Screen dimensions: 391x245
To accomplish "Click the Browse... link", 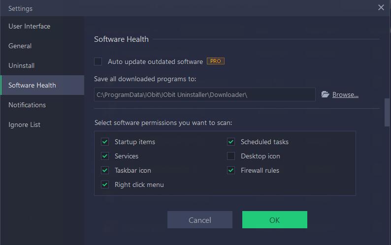I will tap(345, 94).
